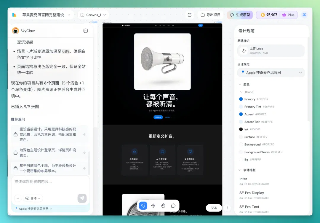Click the 永不啸叫 feature card
This screenshot has width=320, height=223.
[x=135, y=160]
